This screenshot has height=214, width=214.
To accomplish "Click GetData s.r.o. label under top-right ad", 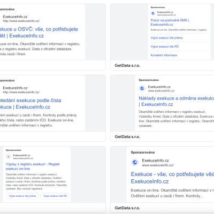I will tap(127, 65).
